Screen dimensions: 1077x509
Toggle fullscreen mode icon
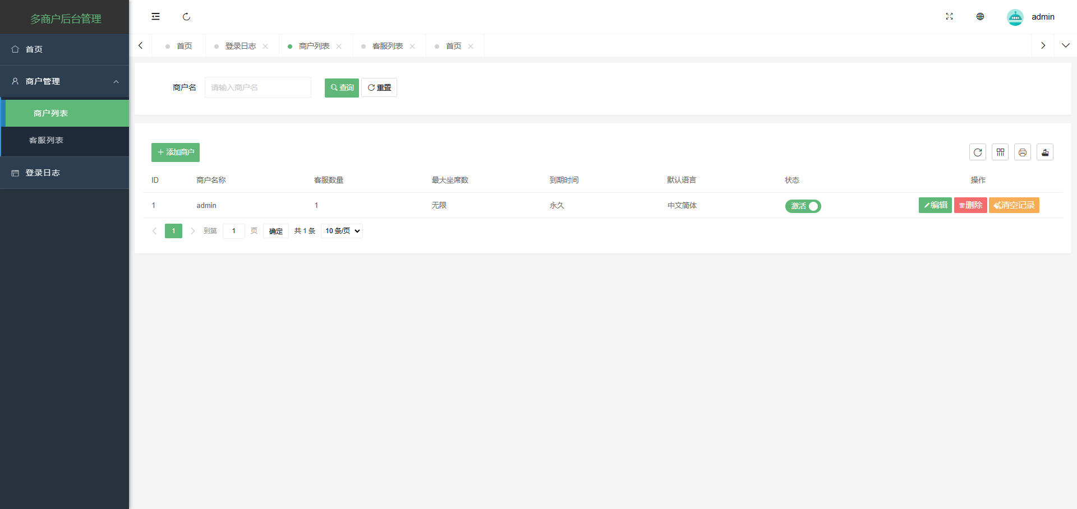(x=949, y=16)
